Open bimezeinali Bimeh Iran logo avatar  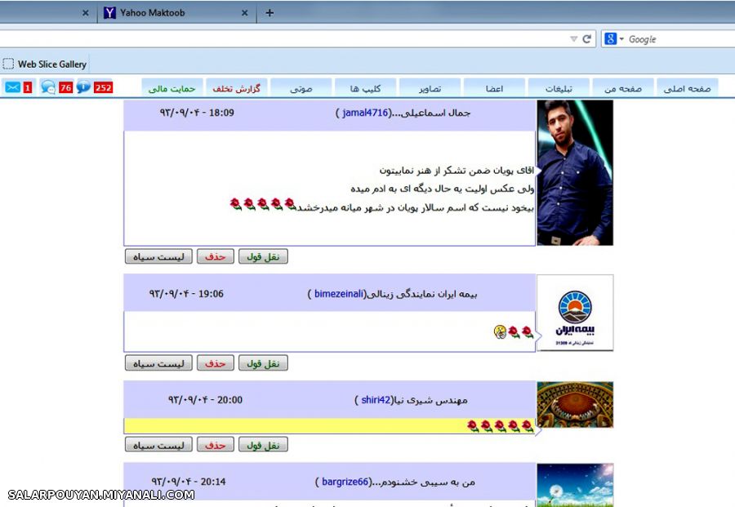click(x=575, y=313)
